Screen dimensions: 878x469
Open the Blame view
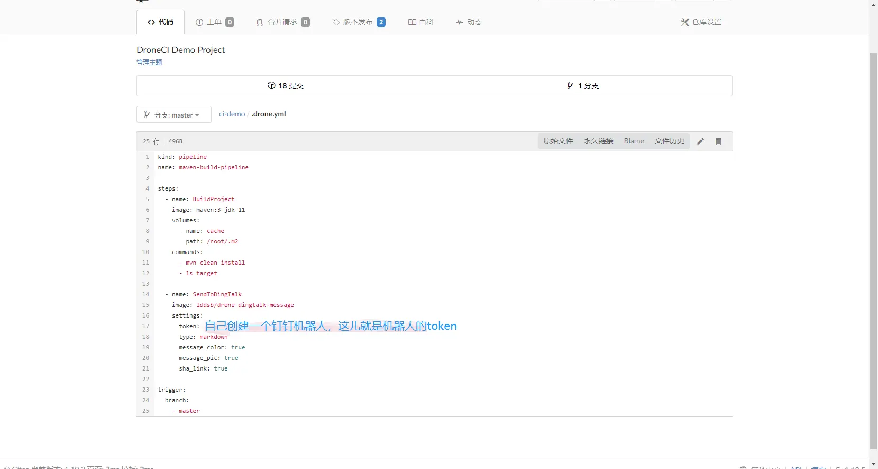coord(634,141)
